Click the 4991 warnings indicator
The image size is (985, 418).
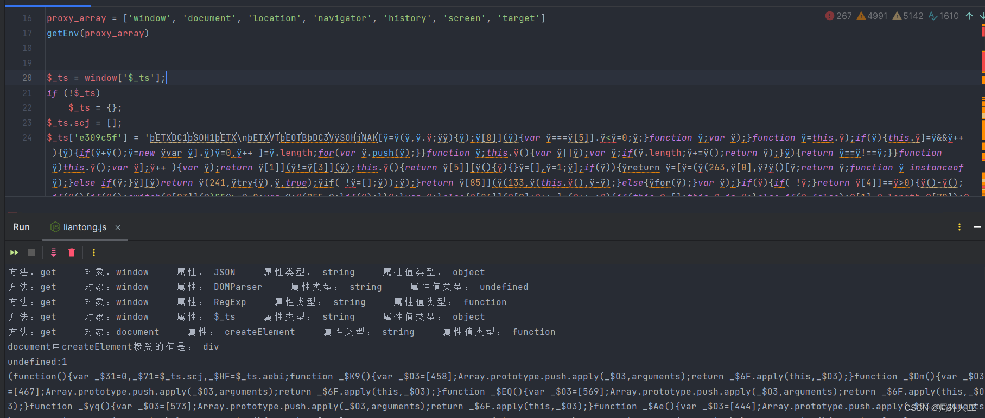point(872,16)
